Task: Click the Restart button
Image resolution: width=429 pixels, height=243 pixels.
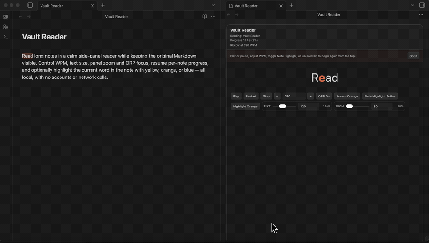Action: click(251, 96)
